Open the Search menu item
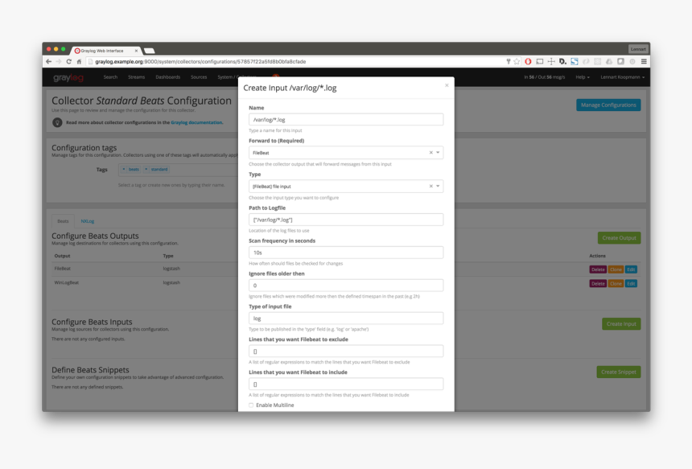This screenshot has height=469, width=692. [x=110, y=77]
